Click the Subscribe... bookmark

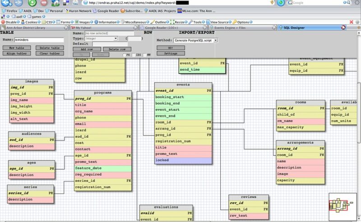131,11
